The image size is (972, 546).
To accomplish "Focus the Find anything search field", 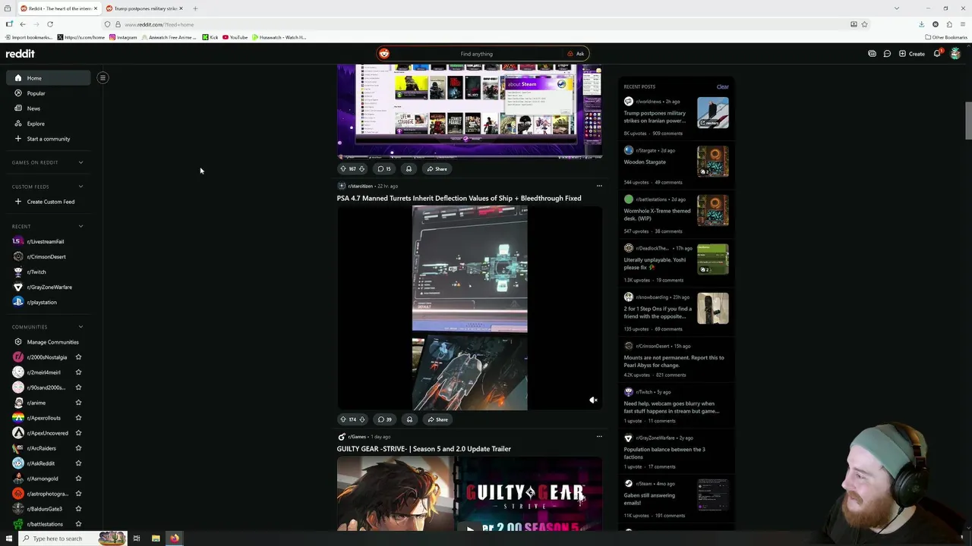I will [x=476, y=54].
